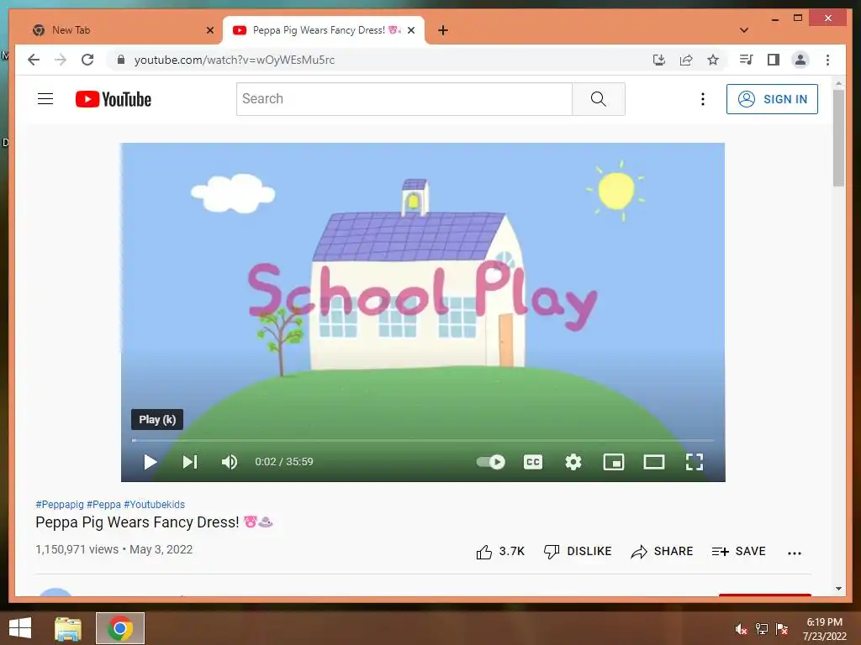Image resolution: width=861 pixels, height=645 pixels.
Task: Like the video with thumbs up
Action: point(500,551)
